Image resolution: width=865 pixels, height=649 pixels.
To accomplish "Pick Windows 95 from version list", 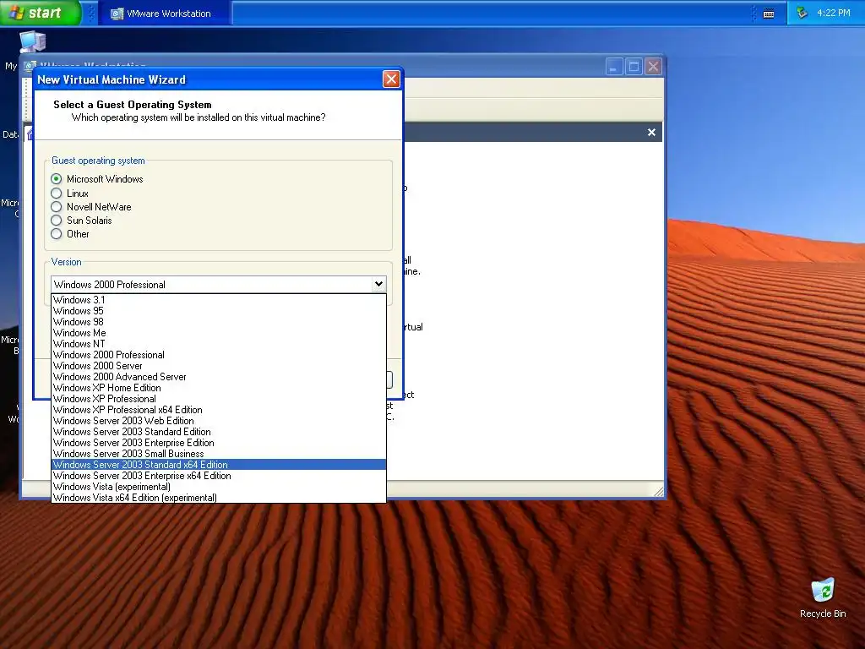I will click(x=219, y=311).
